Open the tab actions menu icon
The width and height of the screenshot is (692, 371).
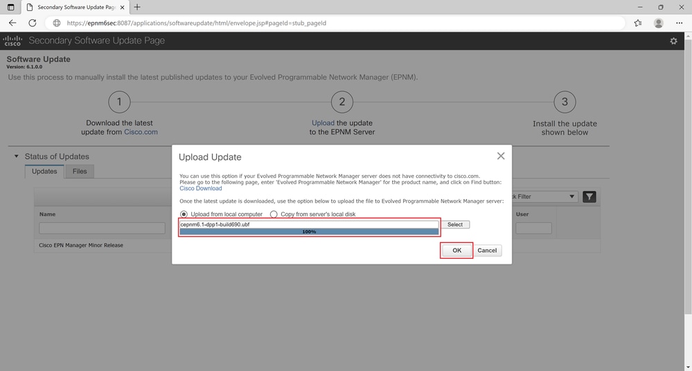(10, 7)
